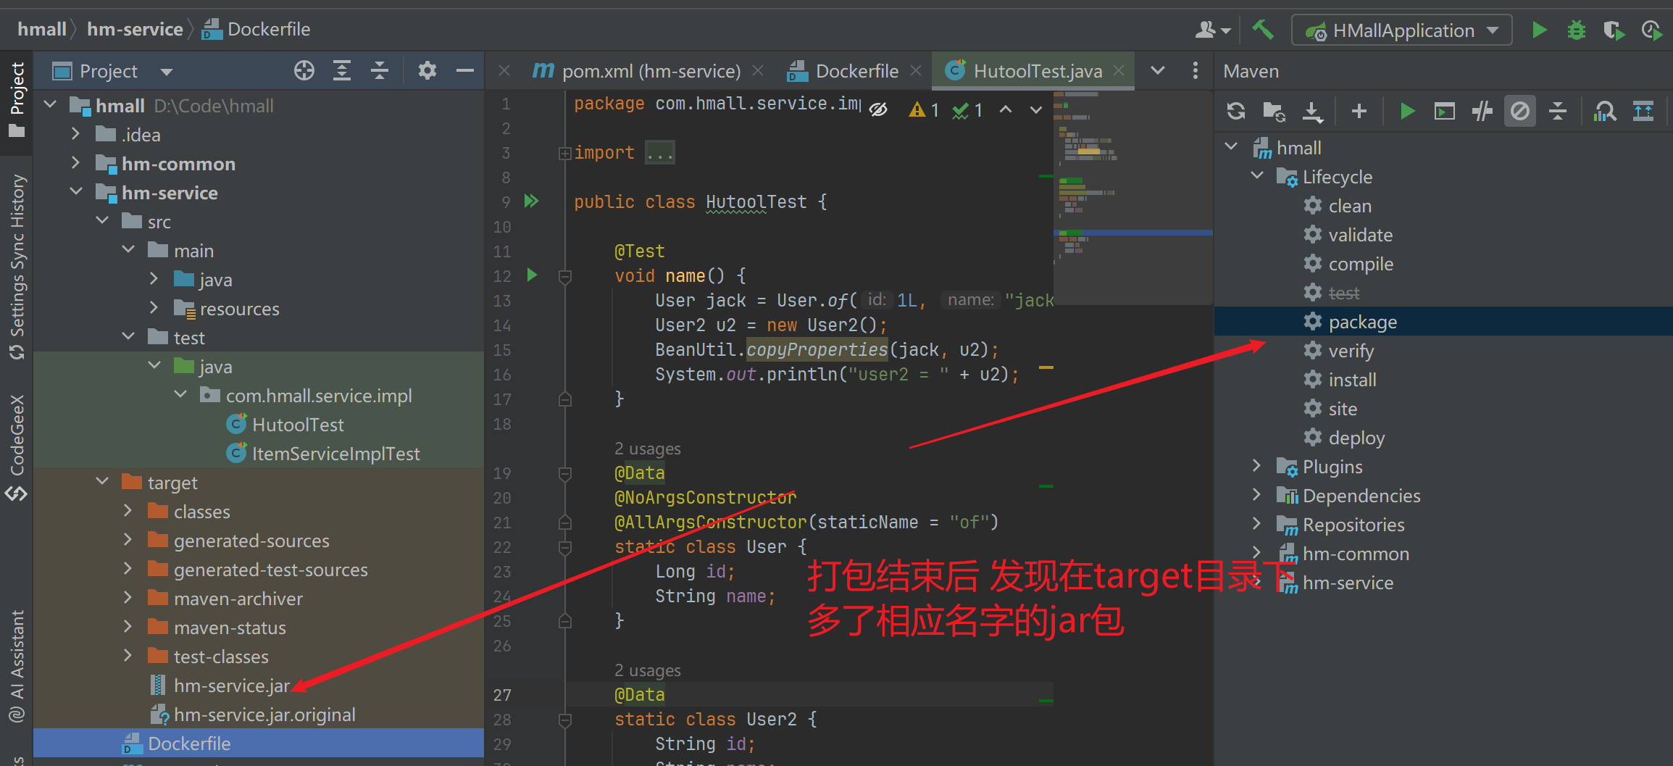This screenshot has height=766, width=1673.
Task: Open ItemServiceImplTest class in tree
Action: coord(335,454)
